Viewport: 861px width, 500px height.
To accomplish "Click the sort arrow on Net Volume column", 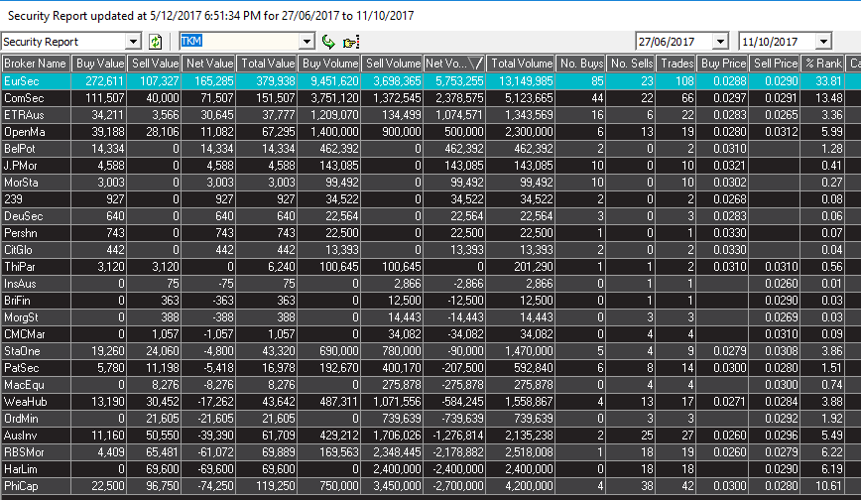I will click(x=476, y=63).
